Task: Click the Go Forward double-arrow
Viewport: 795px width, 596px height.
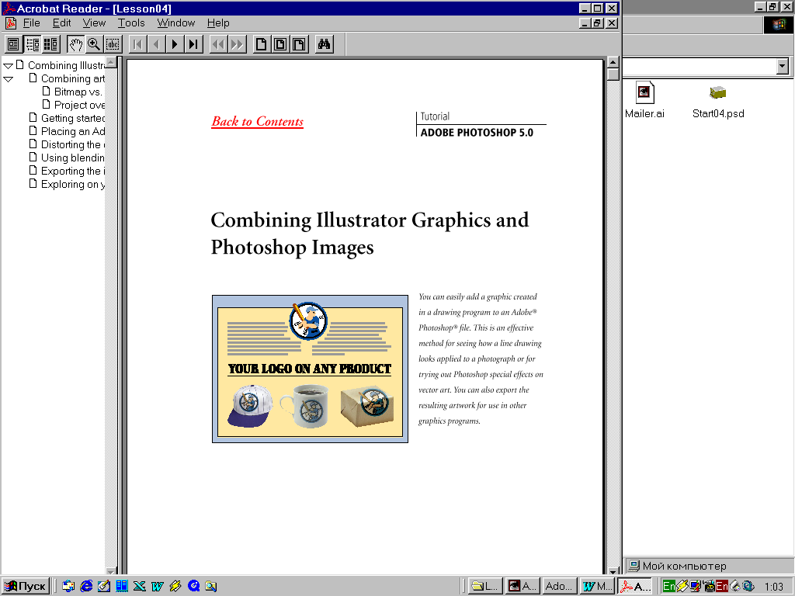Action: [237, 44]
